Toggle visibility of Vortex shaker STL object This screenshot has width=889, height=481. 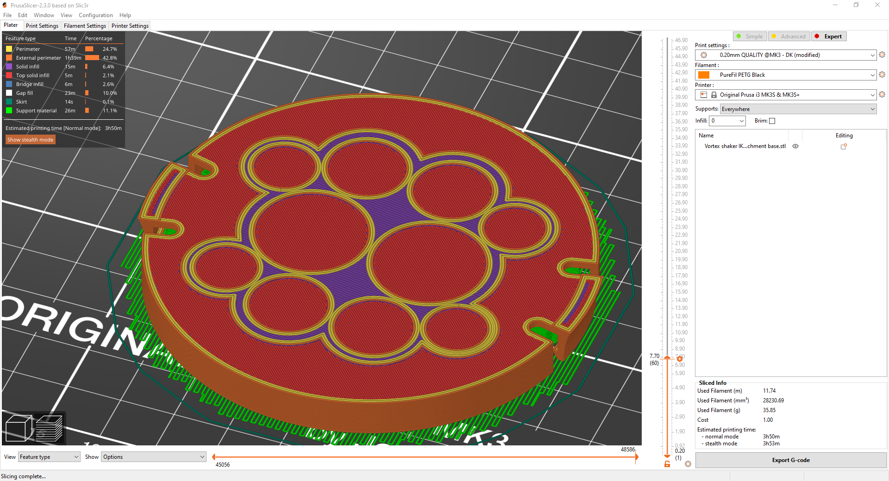coord(795,146)
